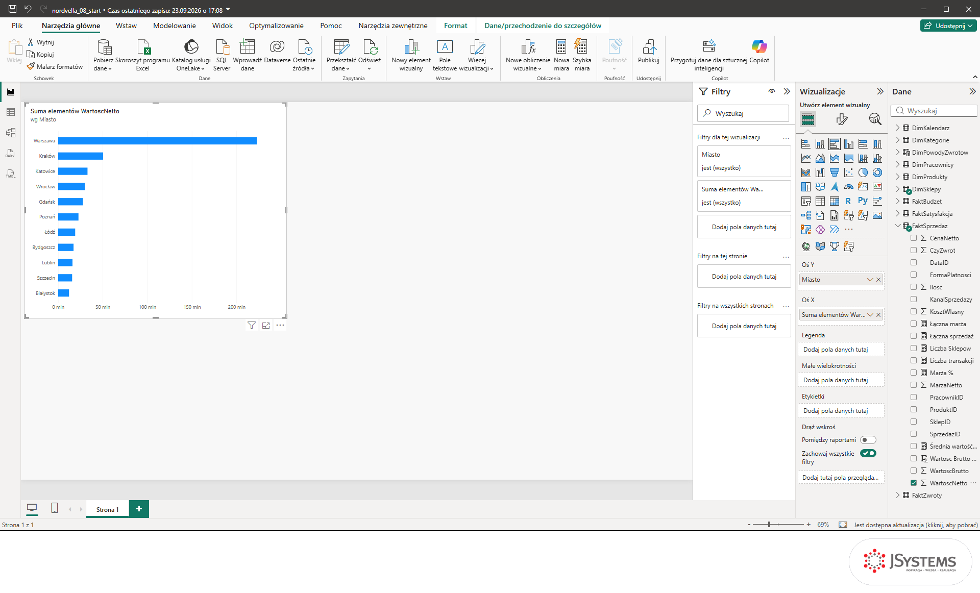The width and height of the screenshot is (980, 593).
Task: Open the TMDL view icon
Action: tap(10, 174)
